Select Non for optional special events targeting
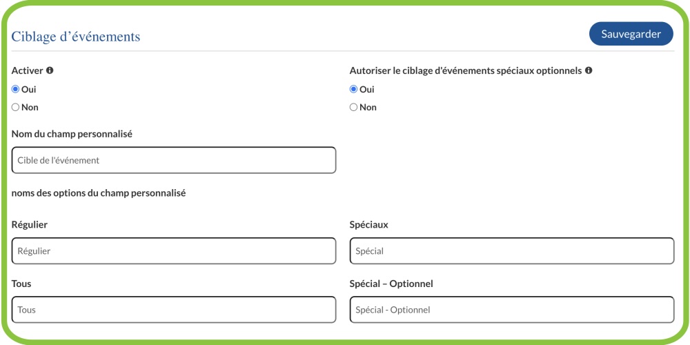 pos(354,107)
